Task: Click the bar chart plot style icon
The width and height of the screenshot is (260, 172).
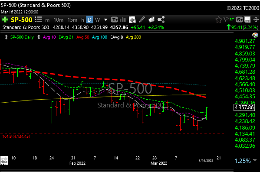Action: click(123, 19)
